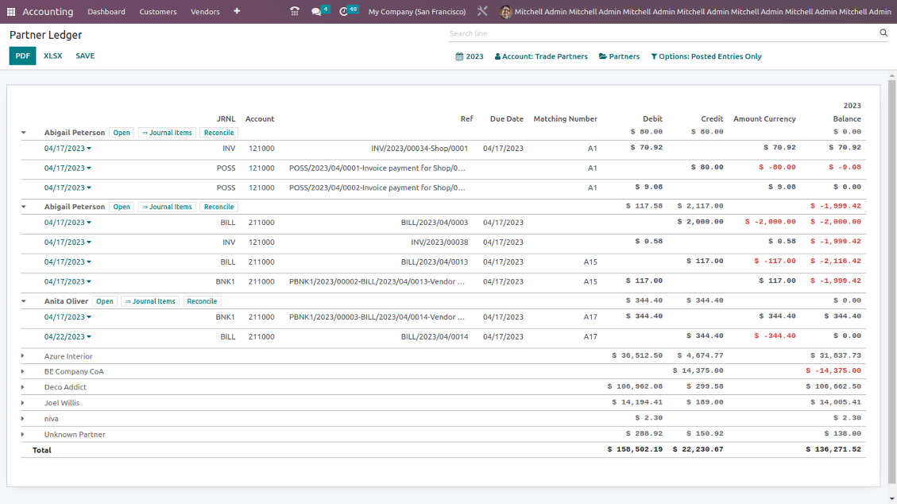Open the activities clock icon
The image size is (897, 504).
coord(343,11)
